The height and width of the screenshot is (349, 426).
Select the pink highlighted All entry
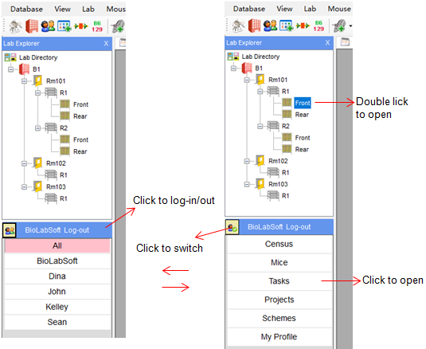point(57,246)
